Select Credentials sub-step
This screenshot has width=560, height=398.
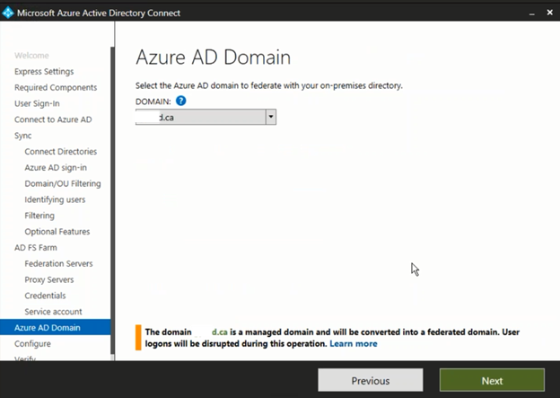(x=46, y=296)
